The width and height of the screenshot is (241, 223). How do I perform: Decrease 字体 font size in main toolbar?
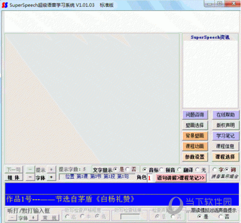point(30,178)
